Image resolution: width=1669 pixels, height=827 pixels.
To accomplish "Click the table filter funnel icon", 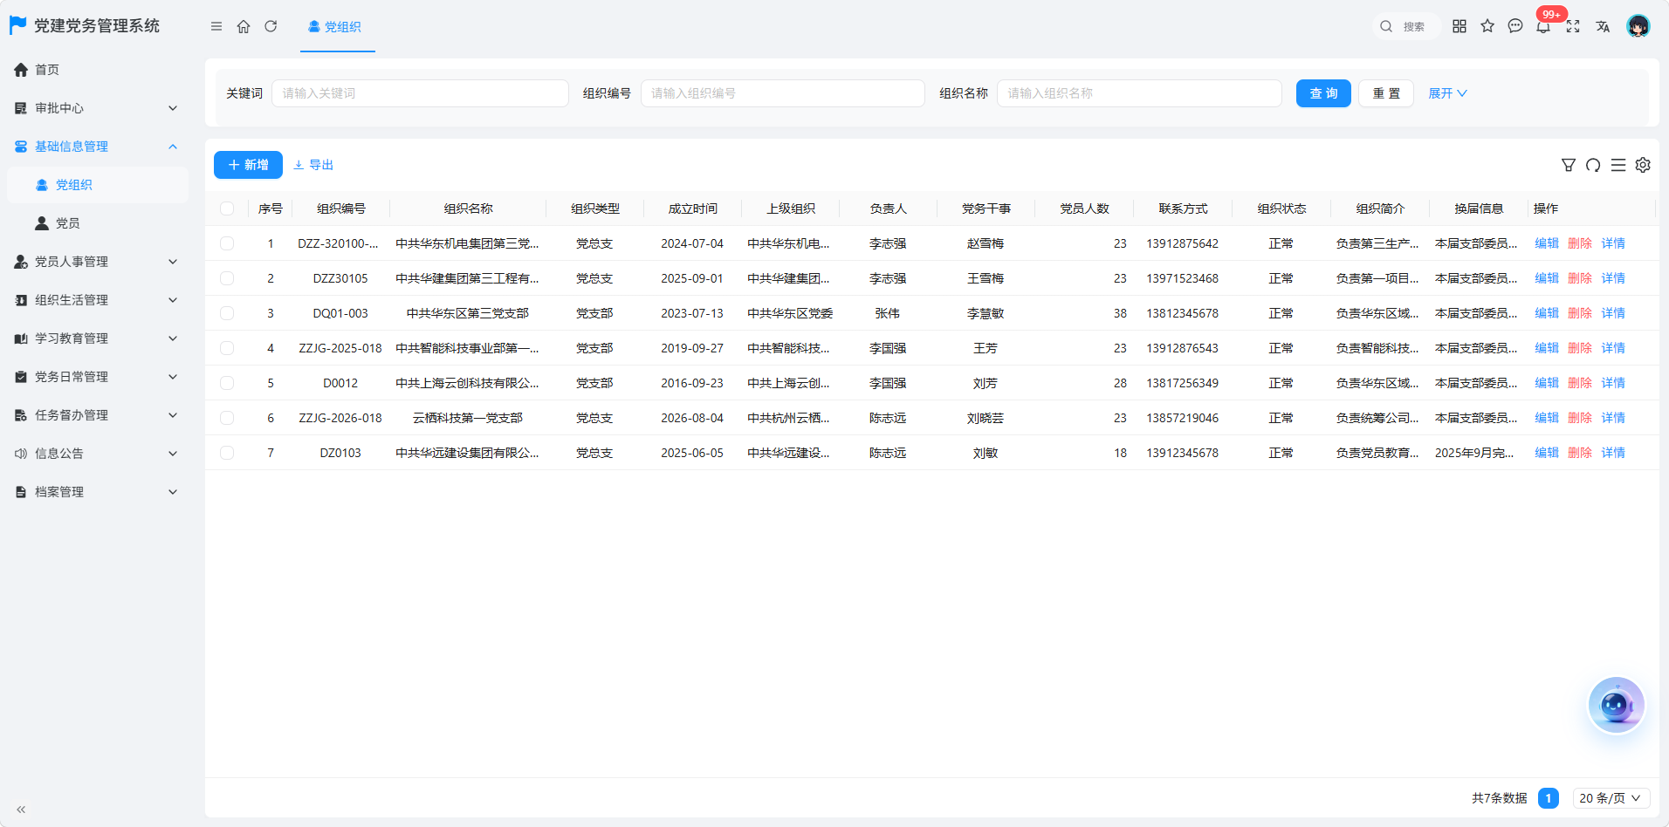I will 1569,165.
